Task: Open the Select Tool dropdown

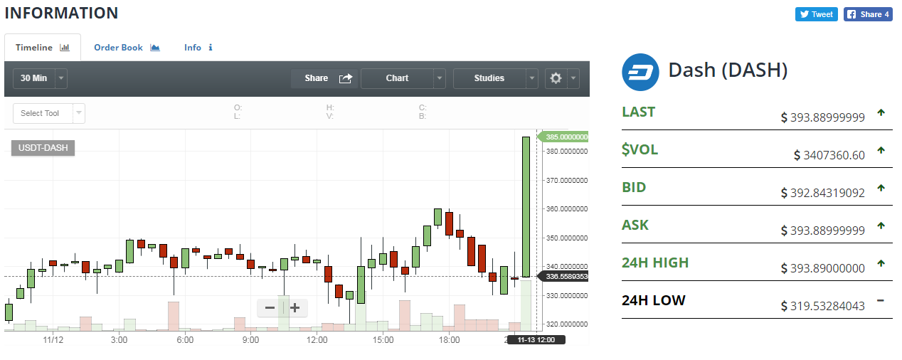Action: click(49, 113)
